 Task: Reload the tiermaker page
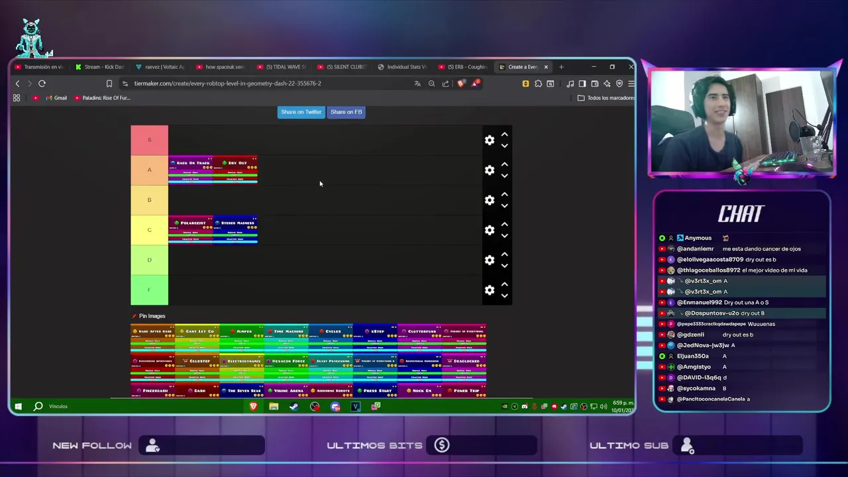click(x=42, y=83)
